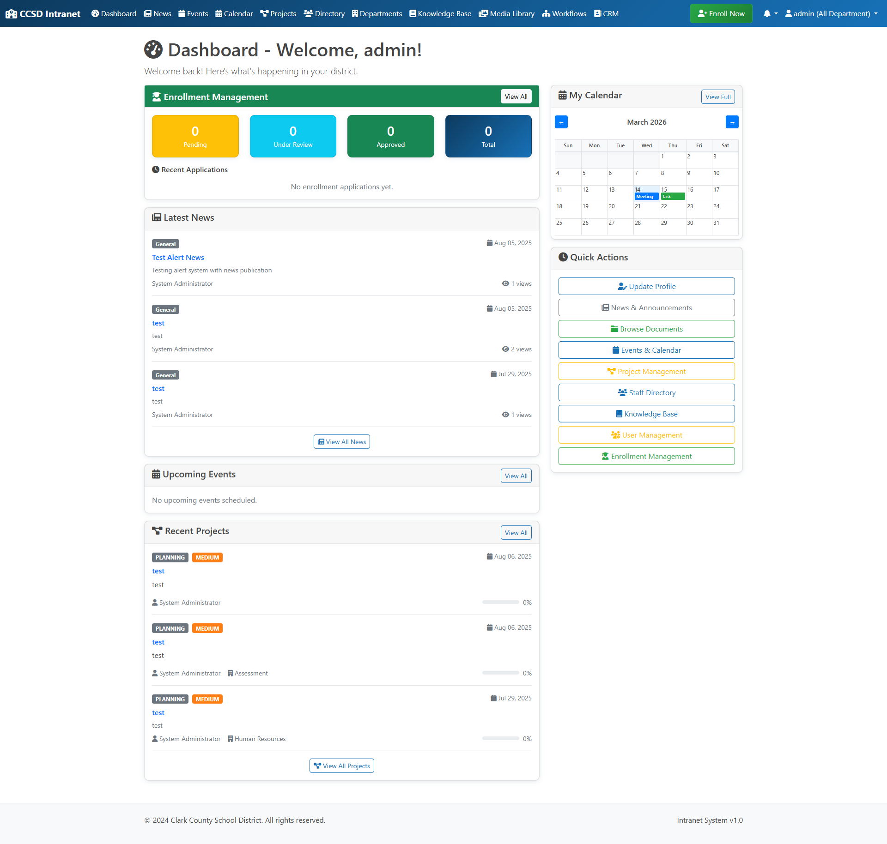The image size is (887, 844).
Task: Click CCSD Intranet school logo icon
Action: click(x=11, y=14)
